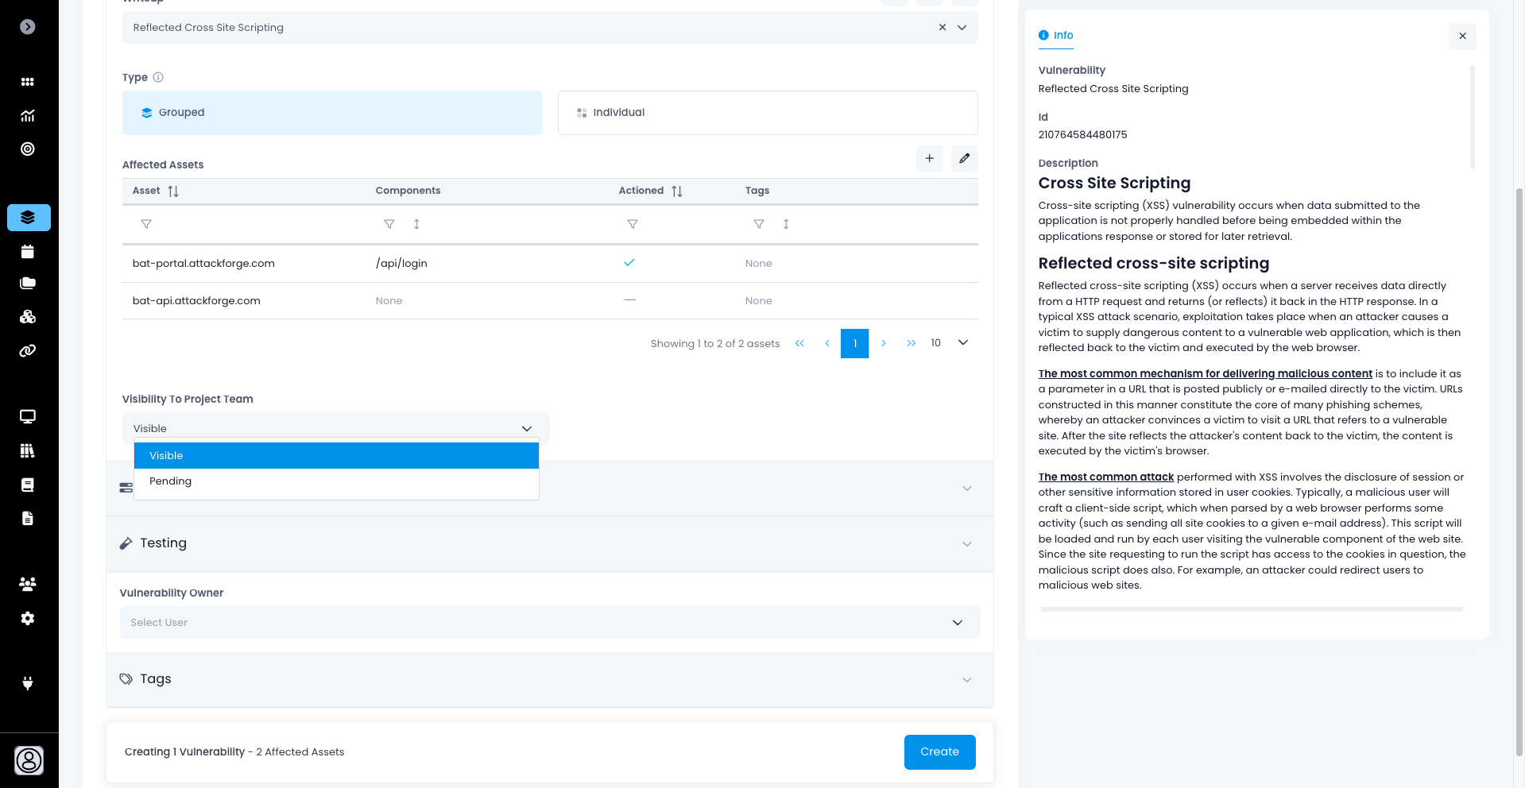Screen dimensions: 1525x788
Task: Switch to the Info tab
Action: [x=1056, y=36]
